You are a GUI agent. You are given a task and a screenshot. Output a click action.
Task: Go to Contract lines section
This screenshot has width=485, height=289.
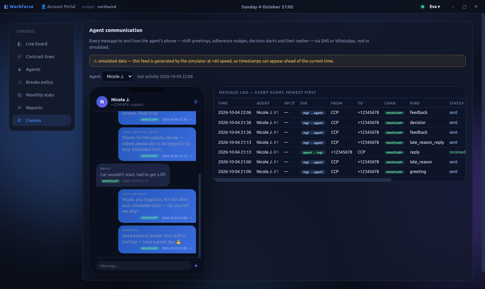(42, 57)
